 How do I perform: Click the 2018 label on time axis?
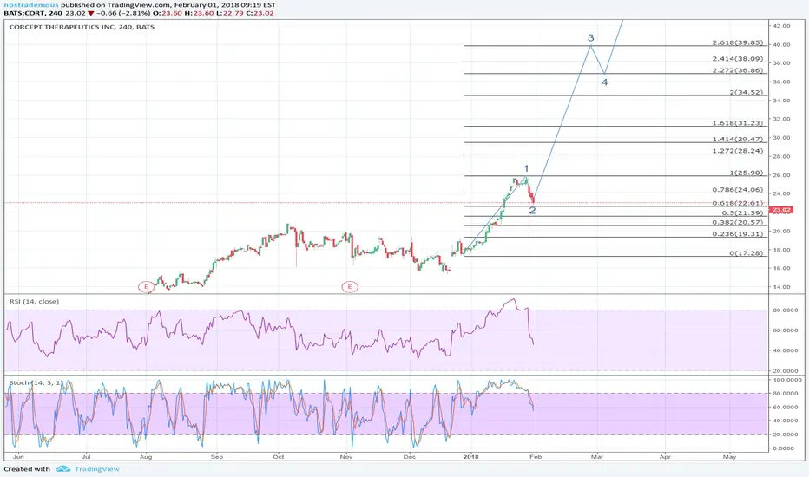pos(471,457)
